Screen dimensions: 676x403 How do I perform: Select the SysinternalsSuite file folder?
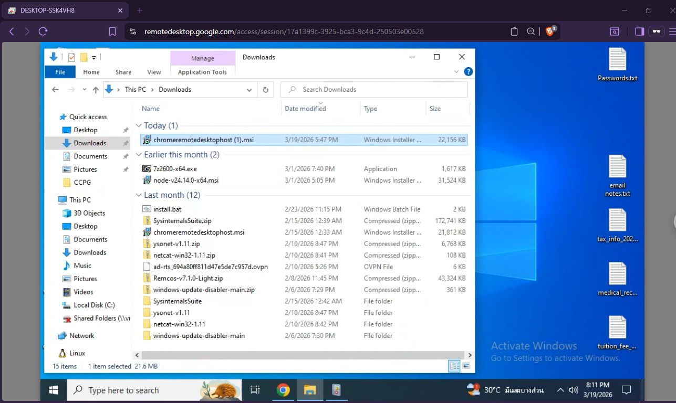(304, 301)
